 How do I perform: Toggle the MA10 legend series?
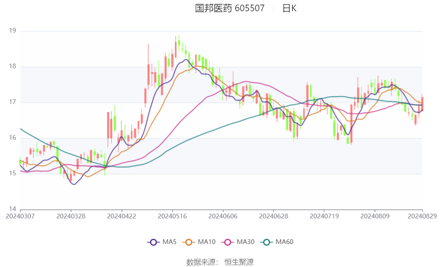[x=199, y=242]
